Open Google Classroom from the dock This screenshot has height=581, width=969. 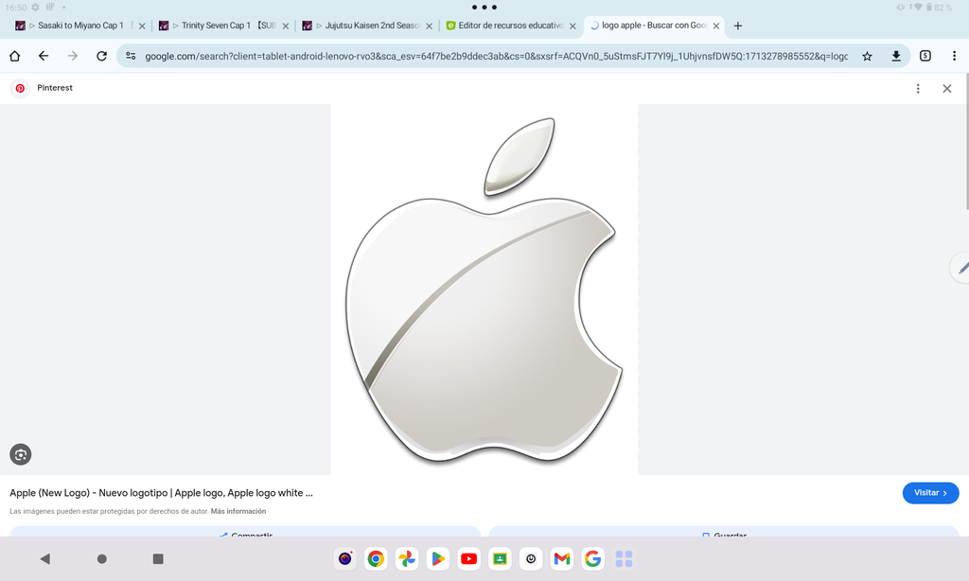coord(500,558)
